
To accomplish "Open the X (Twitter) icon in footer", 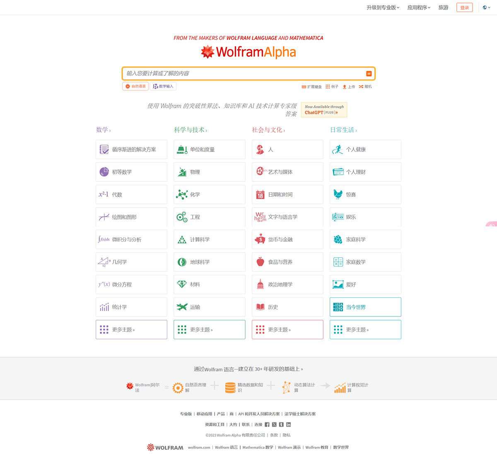I will pos(274,424).
